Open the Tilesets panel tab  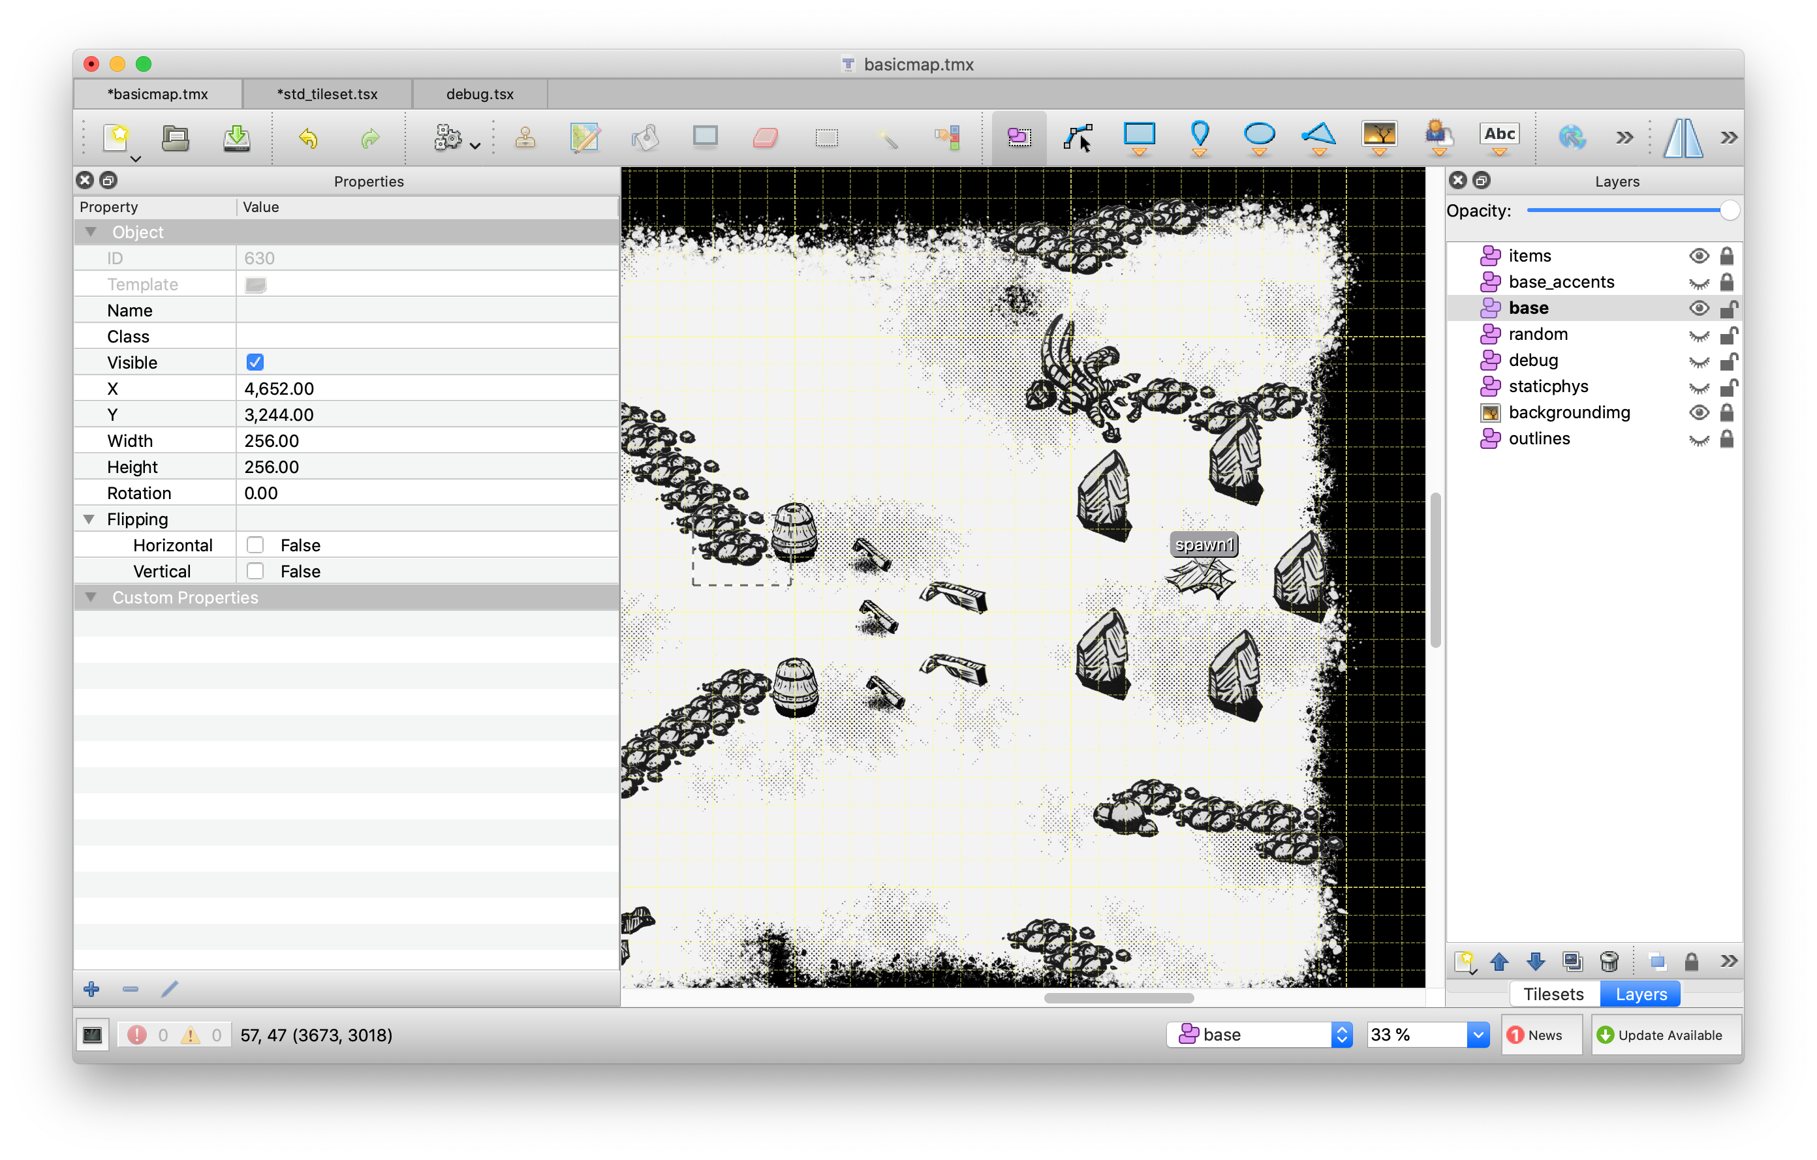tap(1553, 994)
